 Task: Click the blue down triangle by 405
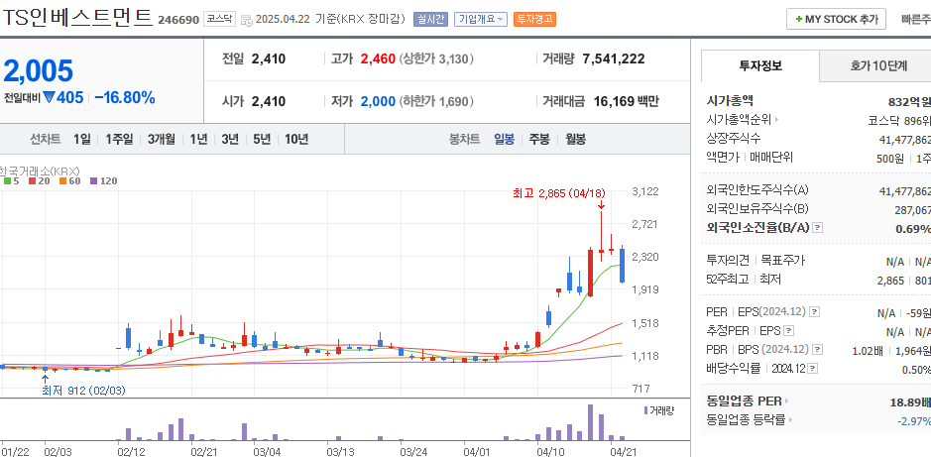click(49, 97)
